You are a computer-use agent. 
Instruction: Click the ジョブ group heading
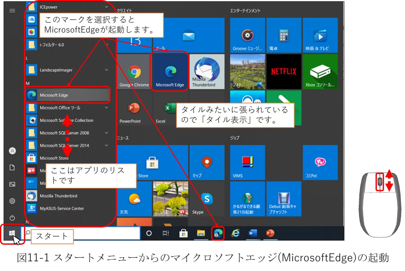[x=235, y=138]
